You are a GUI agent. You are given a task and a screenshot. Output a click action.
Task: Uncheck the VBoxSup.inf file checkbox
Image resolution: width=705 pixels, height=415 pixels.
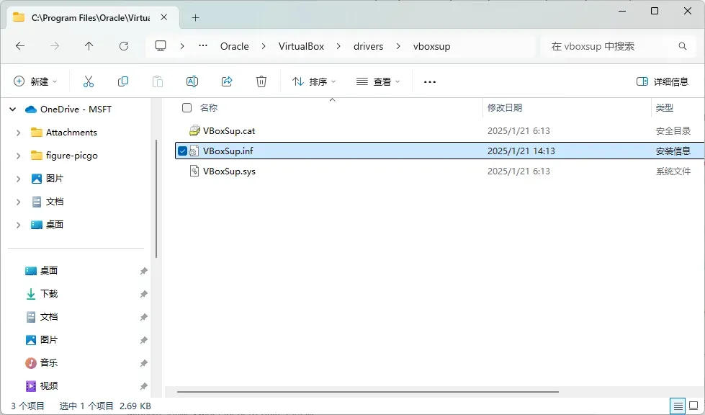[182, 151]
